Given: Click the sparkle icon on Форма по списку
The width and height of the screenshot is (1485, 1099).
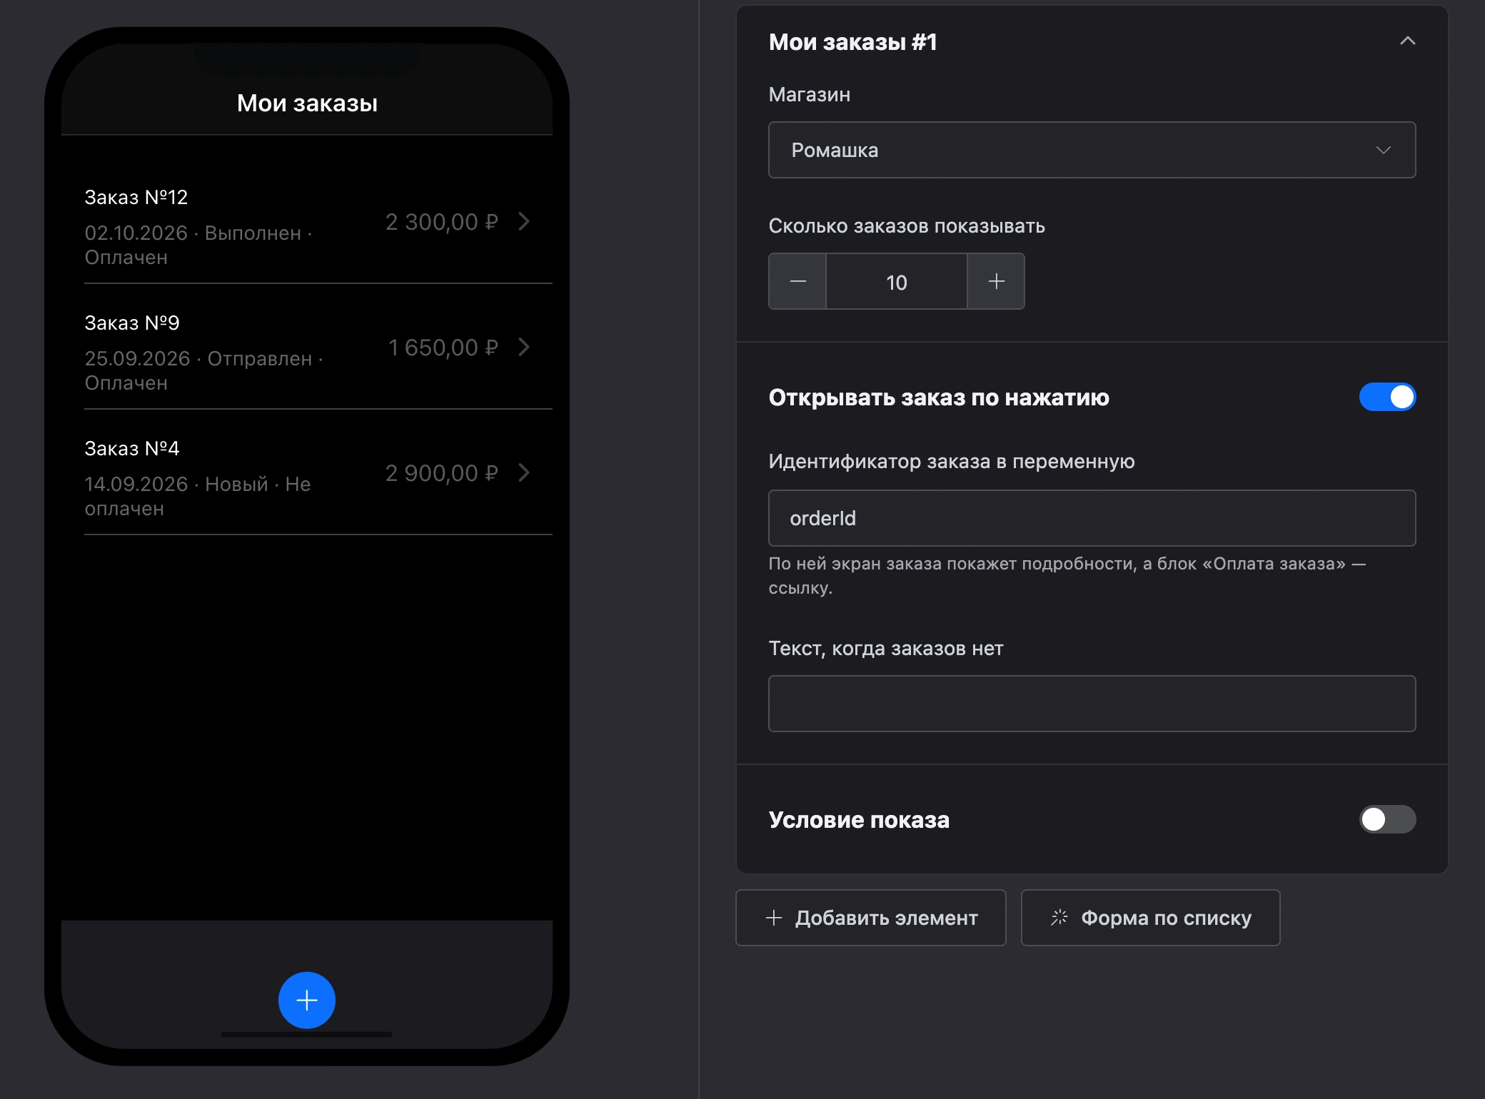Looking at the screenshot, I should [x=1059, y=918].
